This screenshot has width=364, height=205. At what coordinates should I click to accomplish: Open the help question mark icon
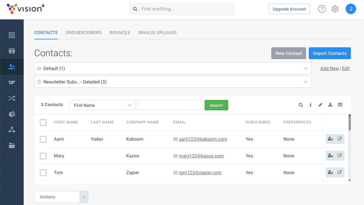[322, 9]
